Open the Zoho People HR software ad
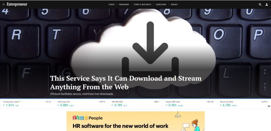Viewport: 271px width, 131px height. [135, 121]
